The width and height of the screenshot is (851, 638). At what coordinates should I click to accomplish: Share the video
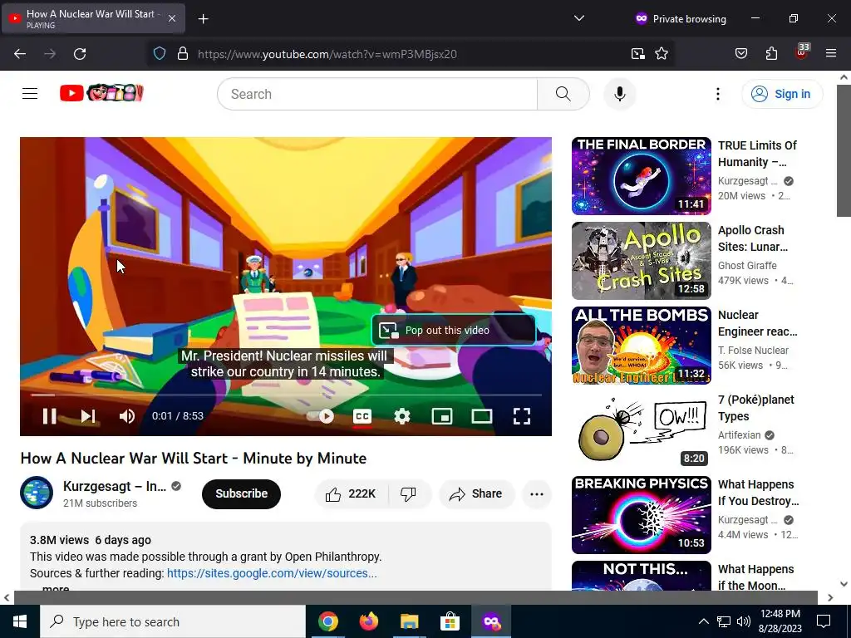click(476, 493)
